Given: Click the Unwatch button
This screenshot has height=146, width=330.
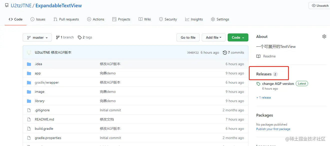Looking at the screenshot, I should [x=320, y=5].
